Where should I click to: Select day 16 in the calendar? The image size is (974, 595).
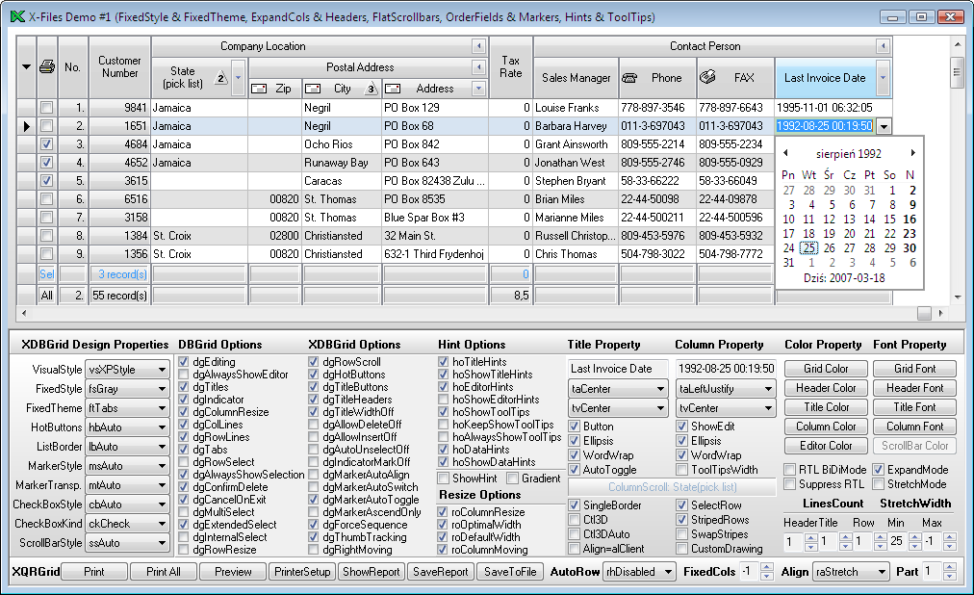tap(909, 219)
